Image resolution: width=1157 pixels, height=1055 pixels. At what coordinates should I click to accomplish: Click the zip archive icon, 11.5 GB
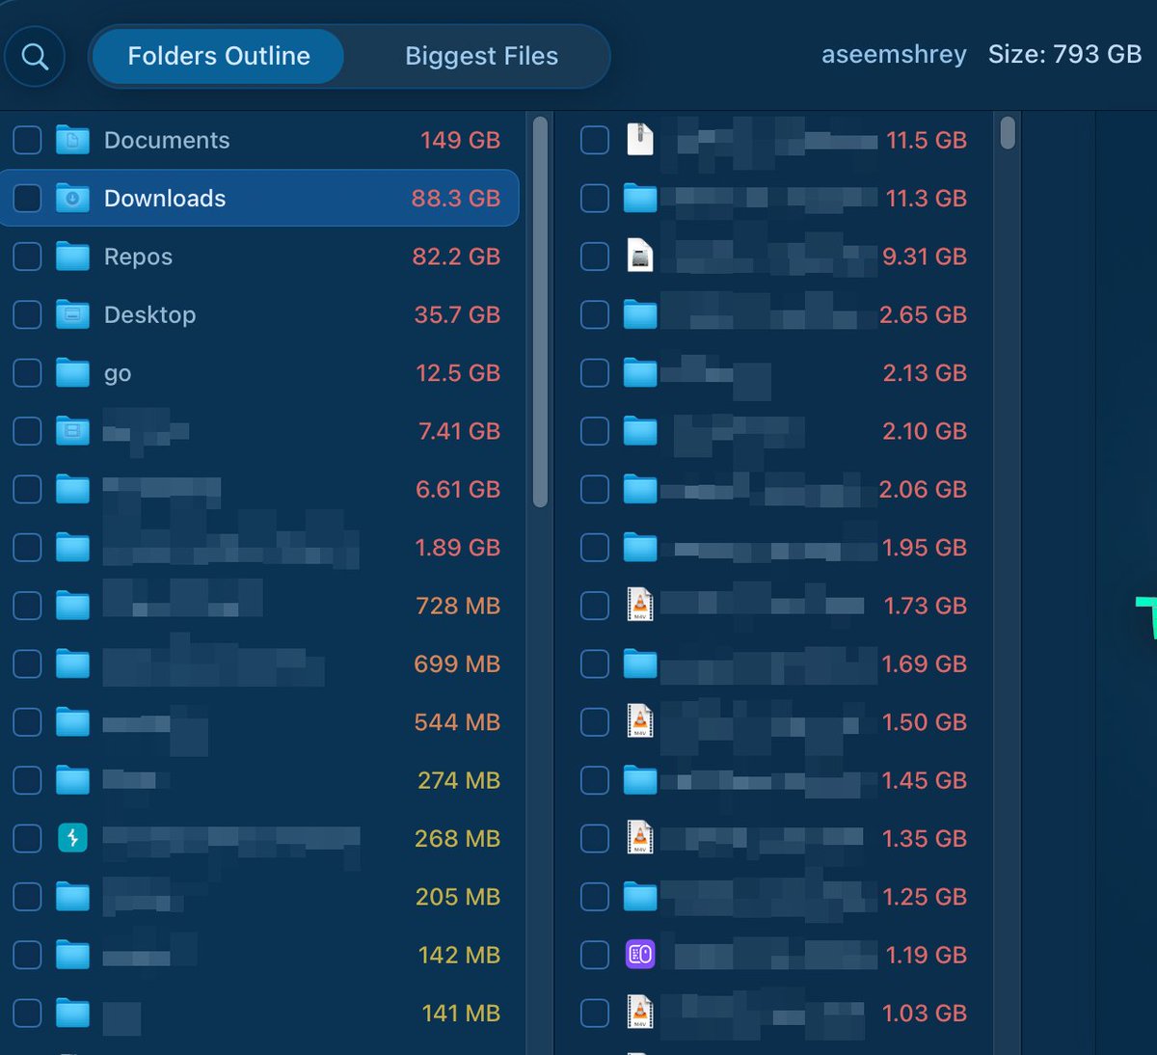(640, 140)
